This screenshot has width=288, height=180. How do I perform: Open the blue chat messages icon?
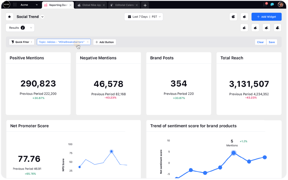tap(272, 5)
